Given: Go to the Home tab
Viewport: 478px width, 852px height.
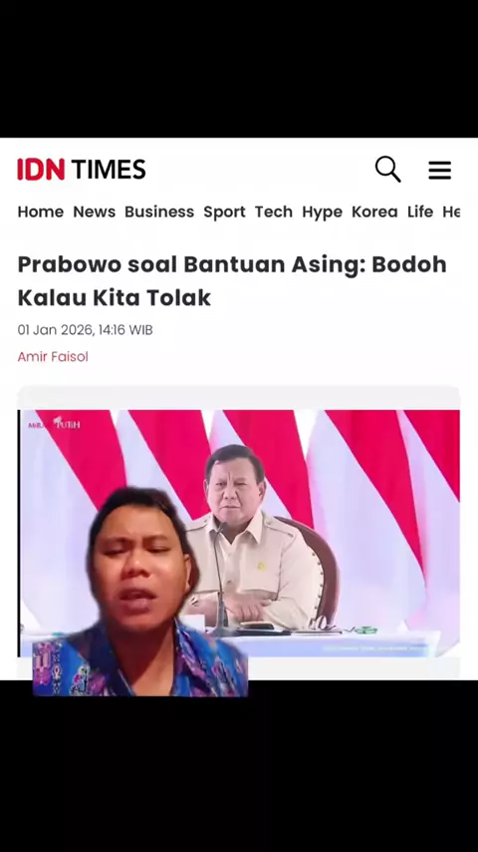Looking at the screenshot, I should (41, 212).
